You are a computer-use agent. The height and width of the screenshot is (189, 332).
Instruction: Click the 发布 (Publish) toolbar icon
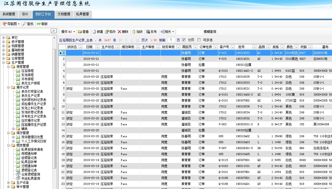148,32
